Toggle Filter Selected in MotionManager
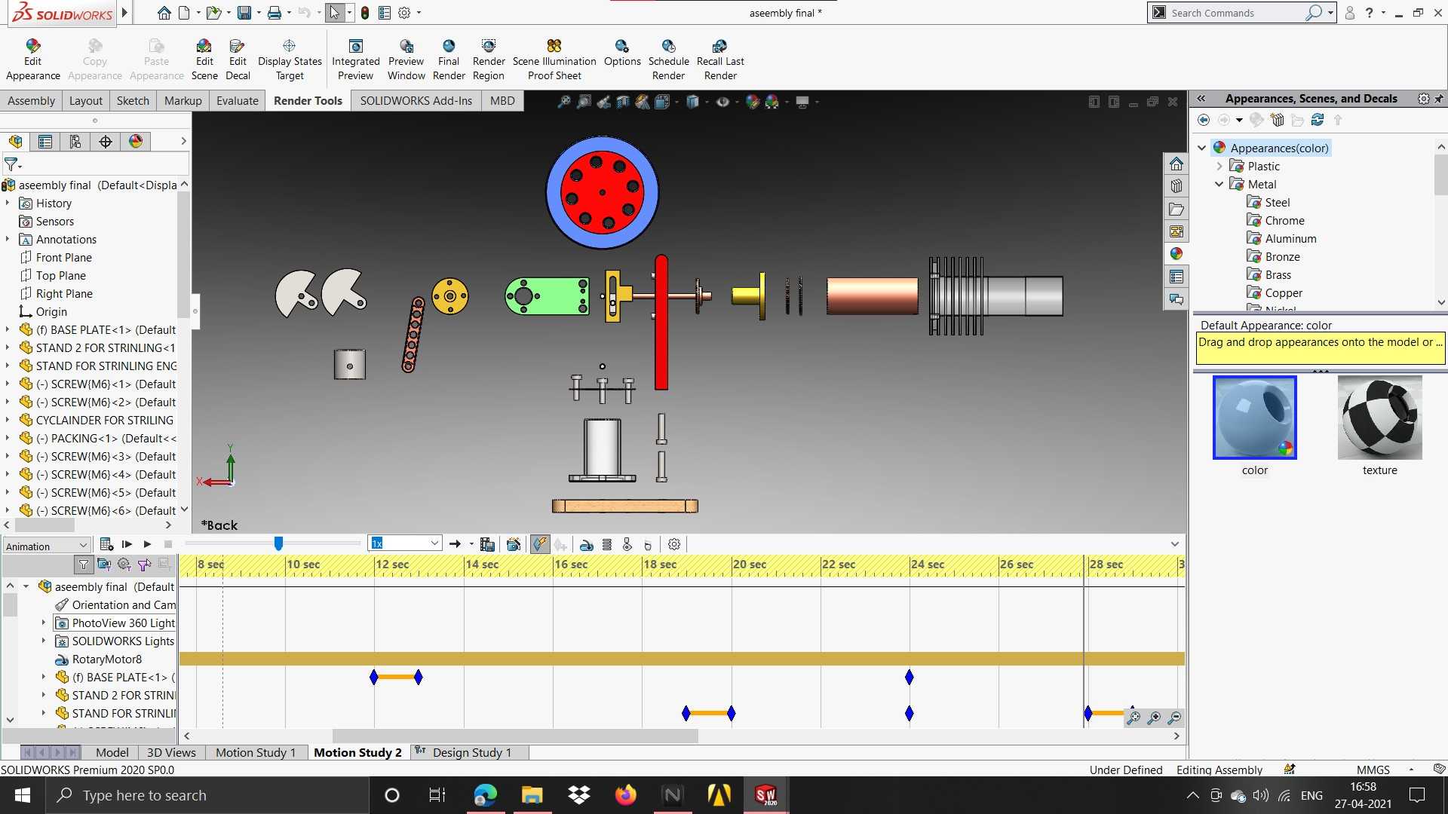This screenshot has height=814, width=1448. [x=145, y=564]
